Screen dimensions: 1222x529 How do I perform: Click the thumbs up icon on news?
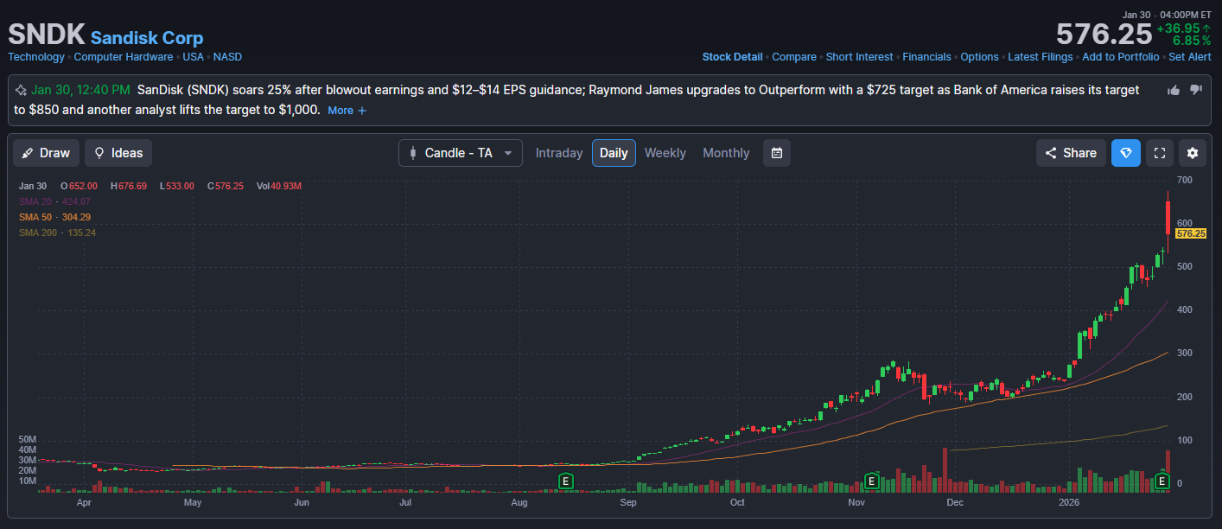(1174, 90)
